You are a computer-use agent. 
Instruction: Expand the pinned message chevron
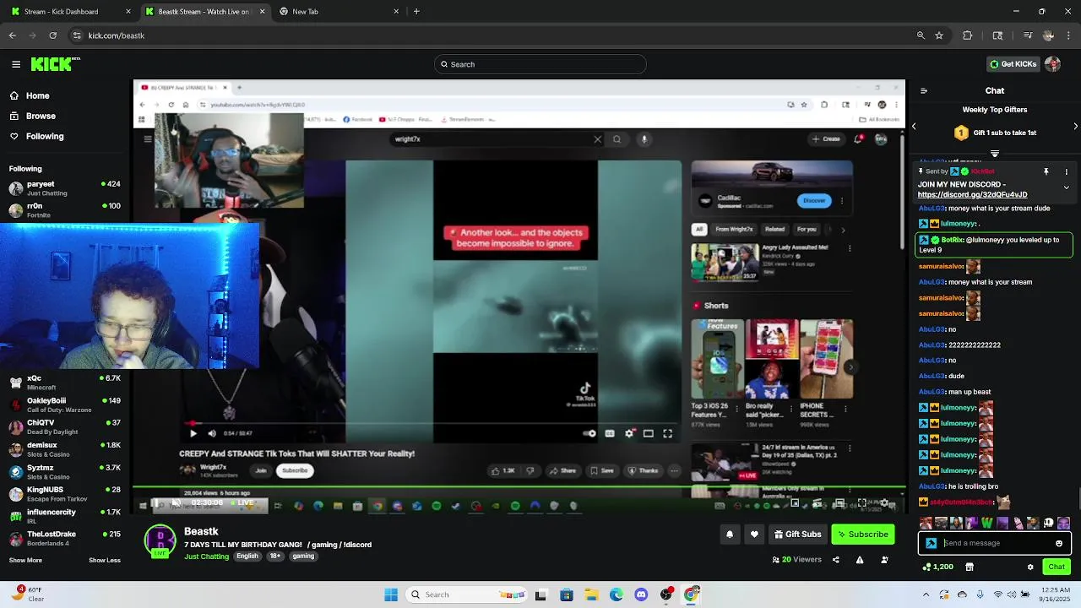pos(1066,187)
